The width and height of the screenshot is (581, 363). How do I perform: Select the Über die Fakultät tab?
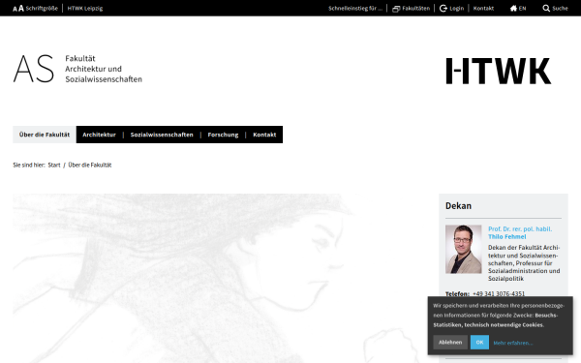click(x=45, y=135)
